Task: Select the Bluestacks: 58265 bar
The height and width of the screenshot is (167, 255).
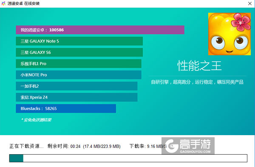Action: click(x=66, y=108)
